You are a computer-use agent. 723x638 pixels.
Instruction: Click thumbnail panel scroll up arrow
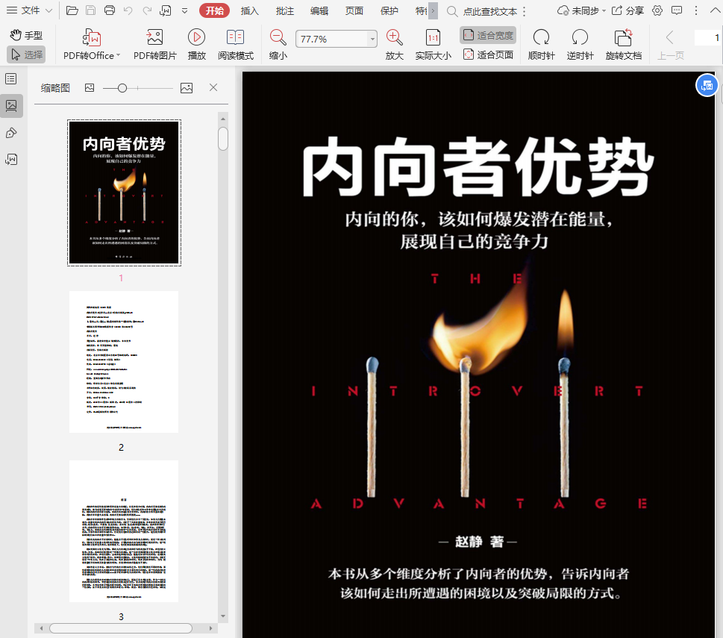point(223,119)
